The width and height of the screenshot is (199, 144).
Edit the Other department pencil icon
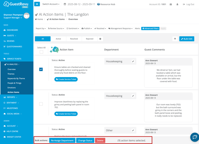coord(133,131)
